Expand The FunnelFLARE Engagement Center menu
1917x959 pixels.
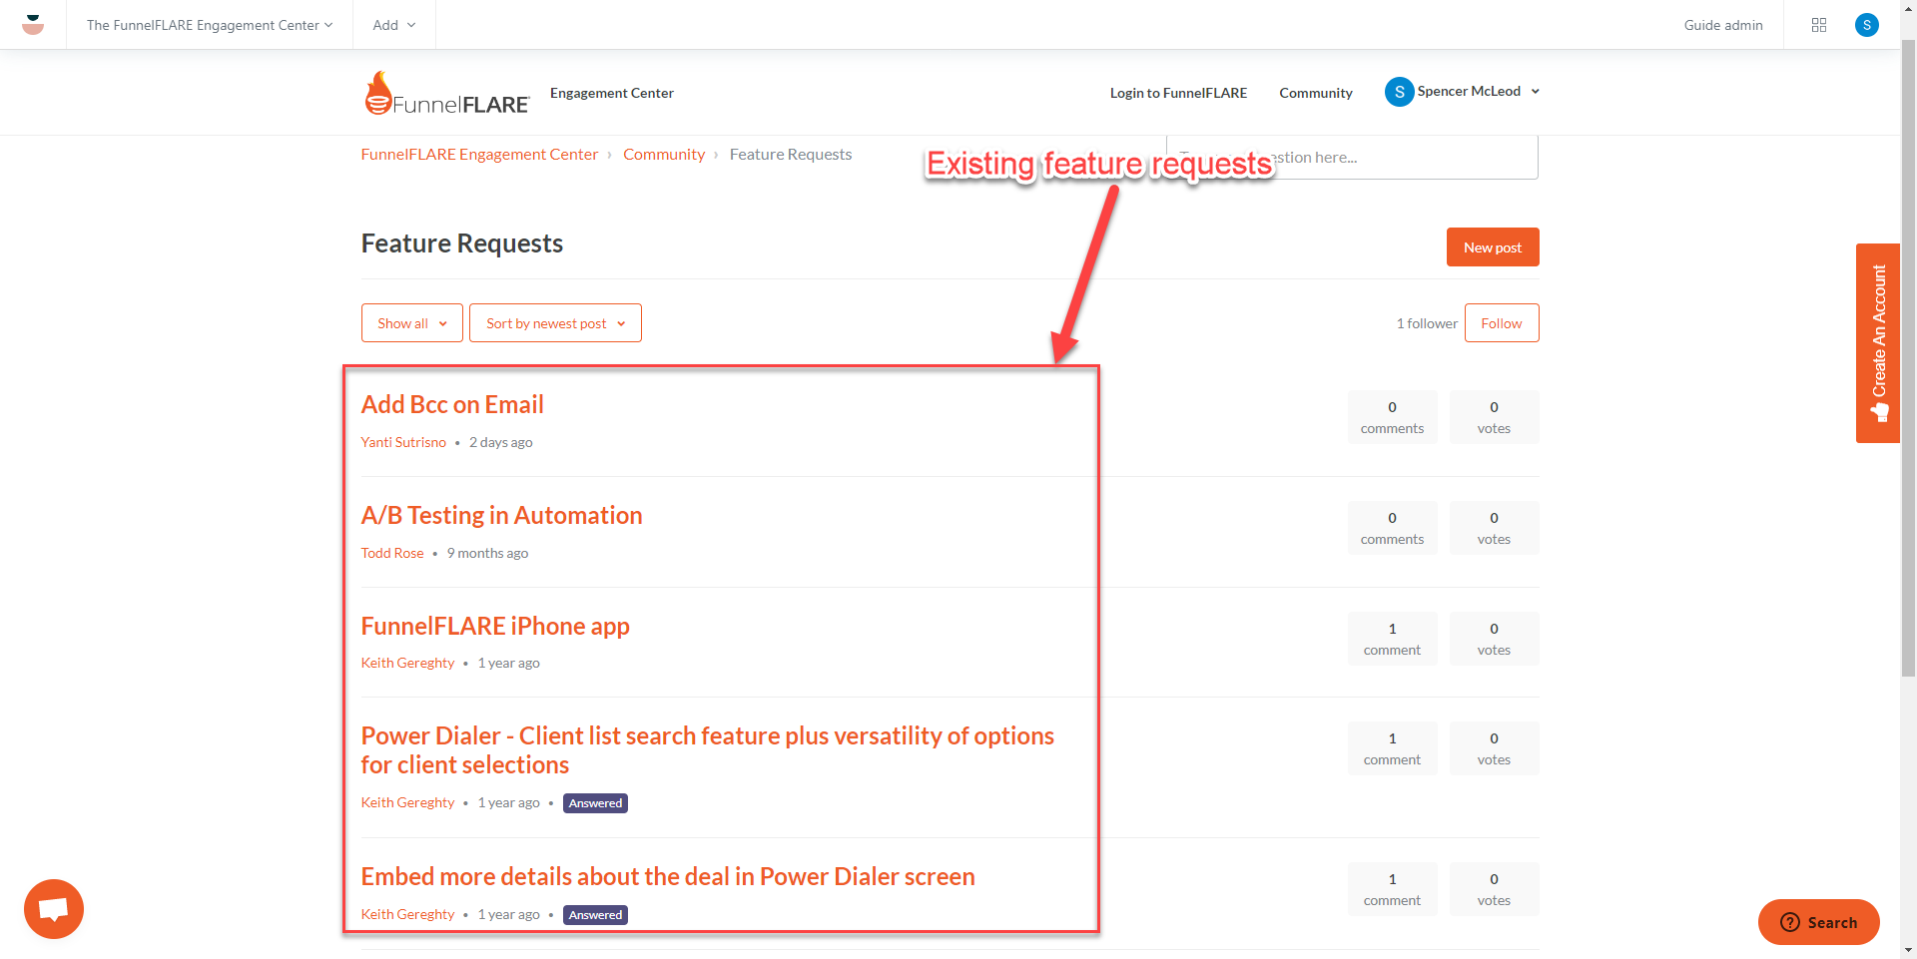tap(210, 25)
